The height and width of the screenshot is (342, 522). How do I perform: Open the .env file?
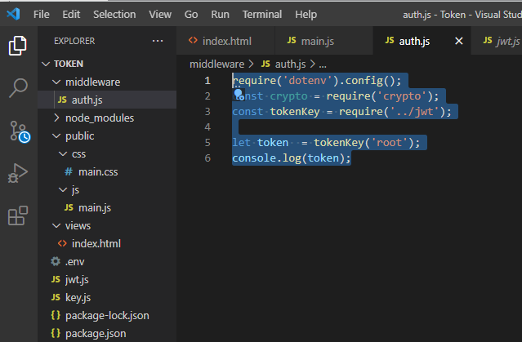coord(107,261)
